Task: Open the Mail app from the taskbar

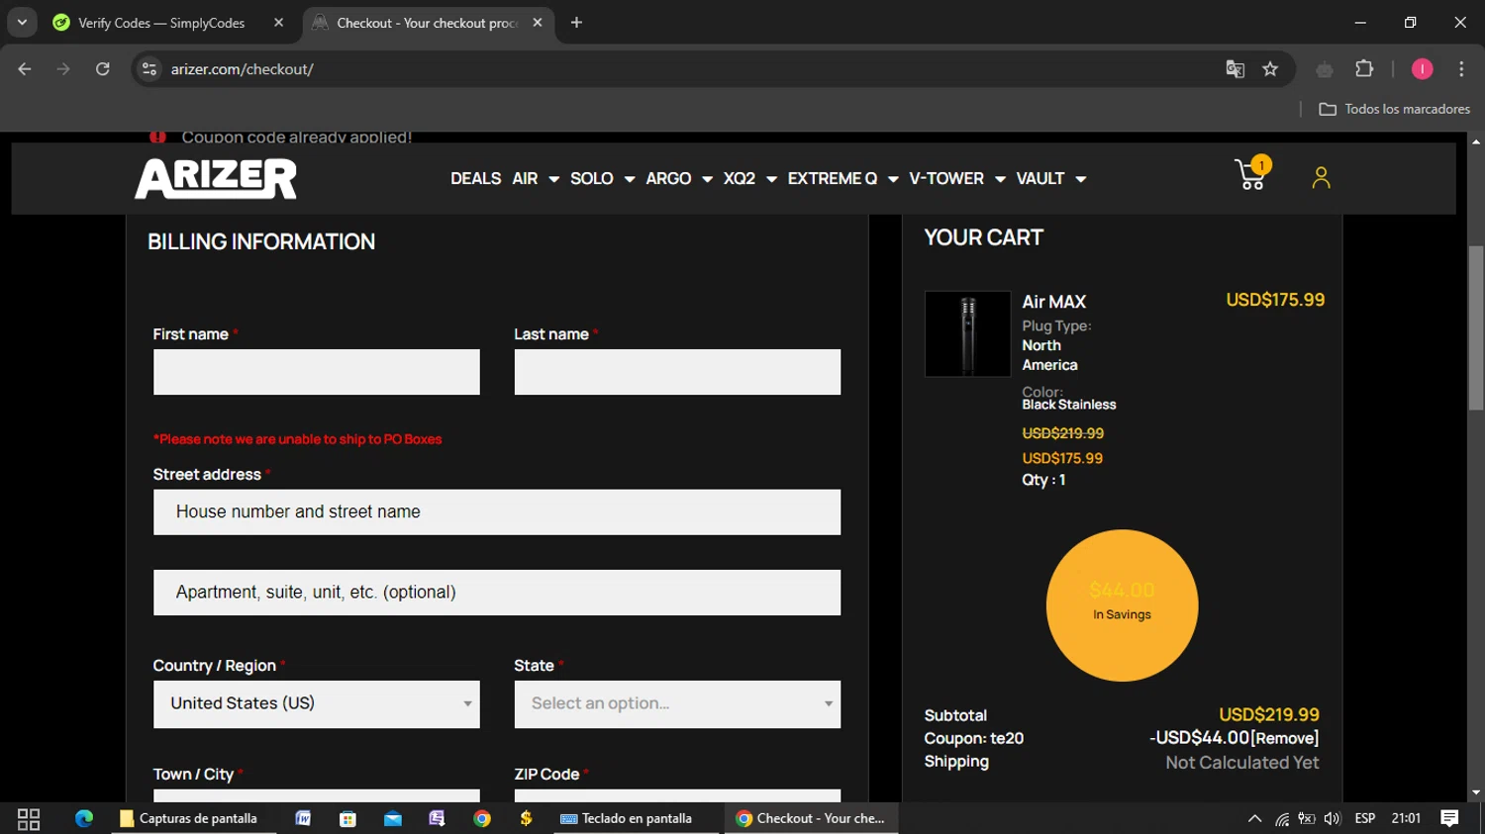Action: 393,818
